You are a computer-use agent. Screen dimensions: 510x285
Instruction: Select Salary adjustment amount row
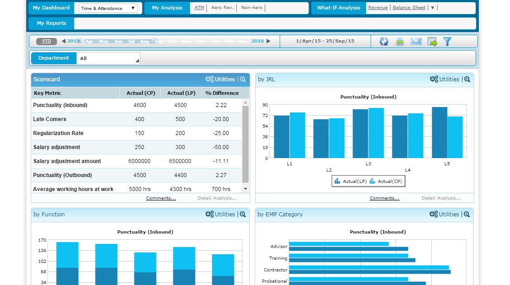[x=137, y=161]
